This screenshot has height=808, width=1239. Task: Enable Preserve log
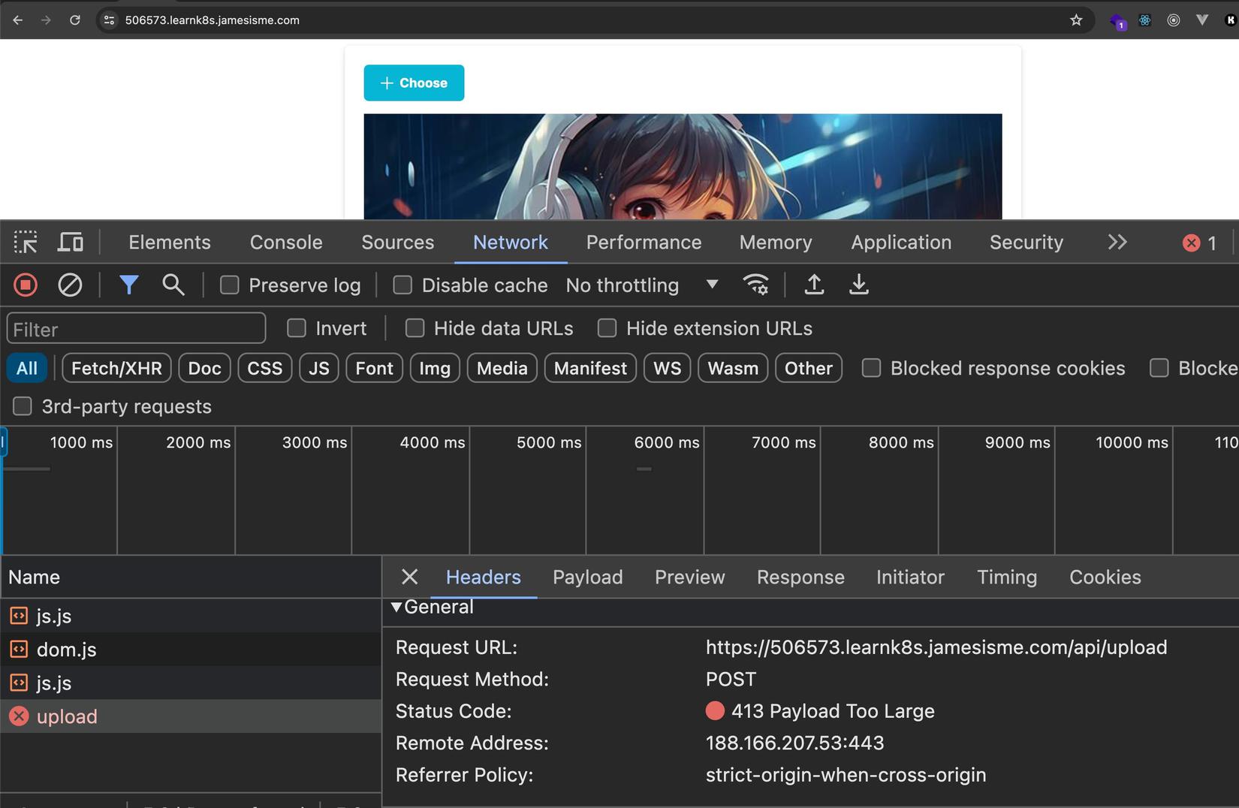tap(230, 285)
